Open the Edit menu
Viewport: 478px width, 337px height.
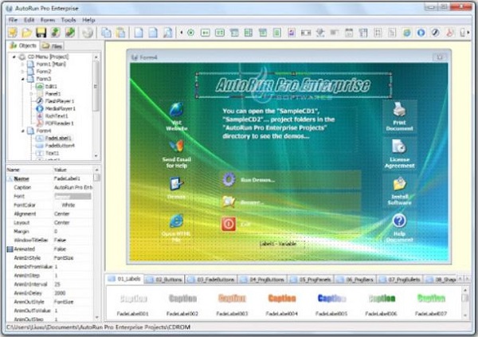[29, 20]
